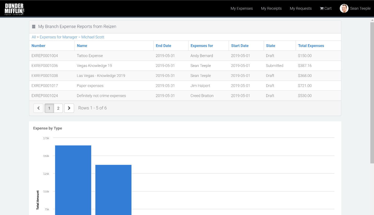Click the second bar in Expense by Type chart
Viewport: 374px width, 215px height.
113,190
